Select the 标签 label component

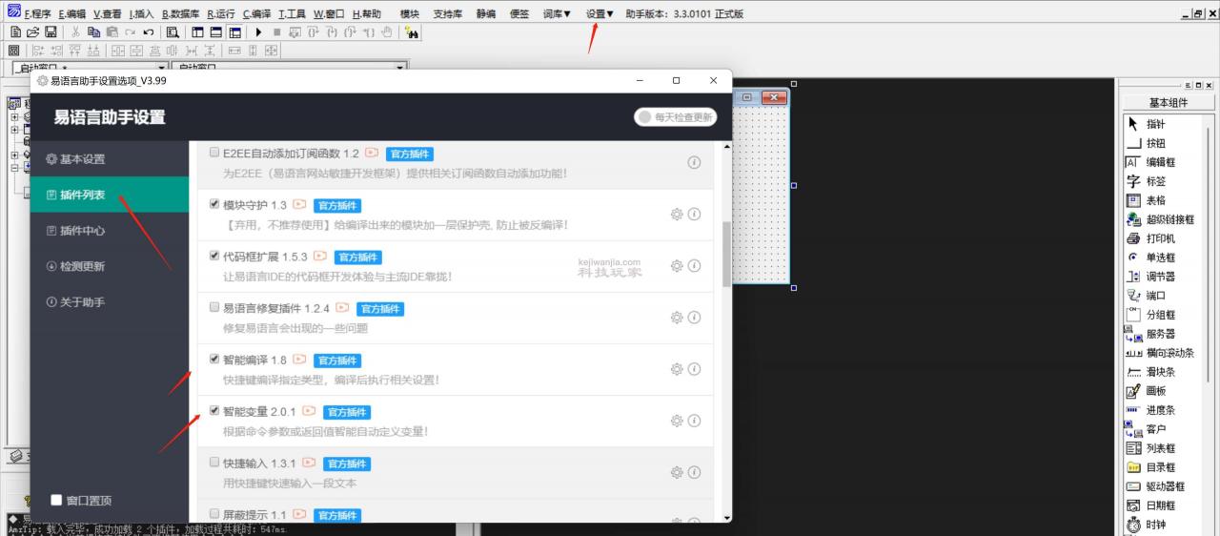pyautogui.click(x=1146, y=181)
